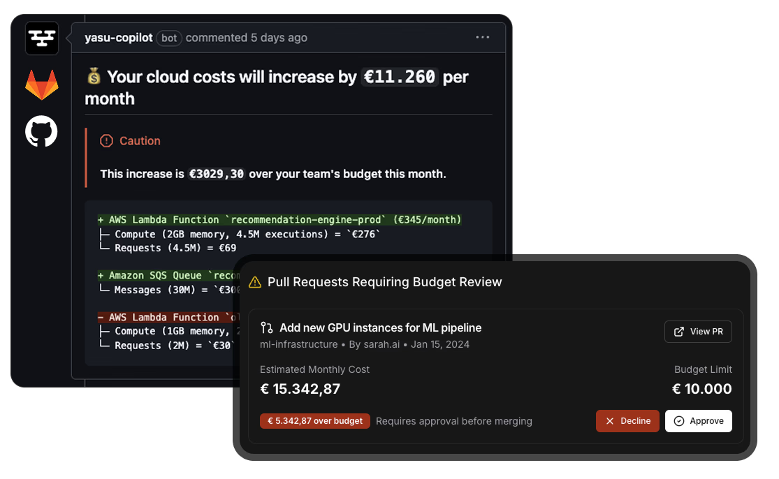
Task: Open the Add new GPU instances title
Action: tap(380, 327)
